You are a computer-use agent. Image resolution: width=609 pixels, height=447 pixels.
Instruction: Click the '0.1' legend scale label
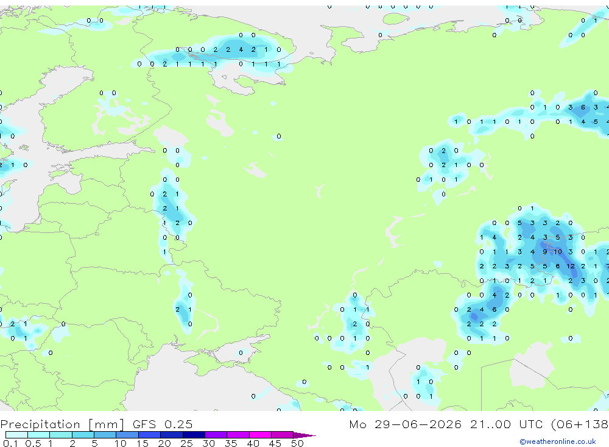coord(10,443)
